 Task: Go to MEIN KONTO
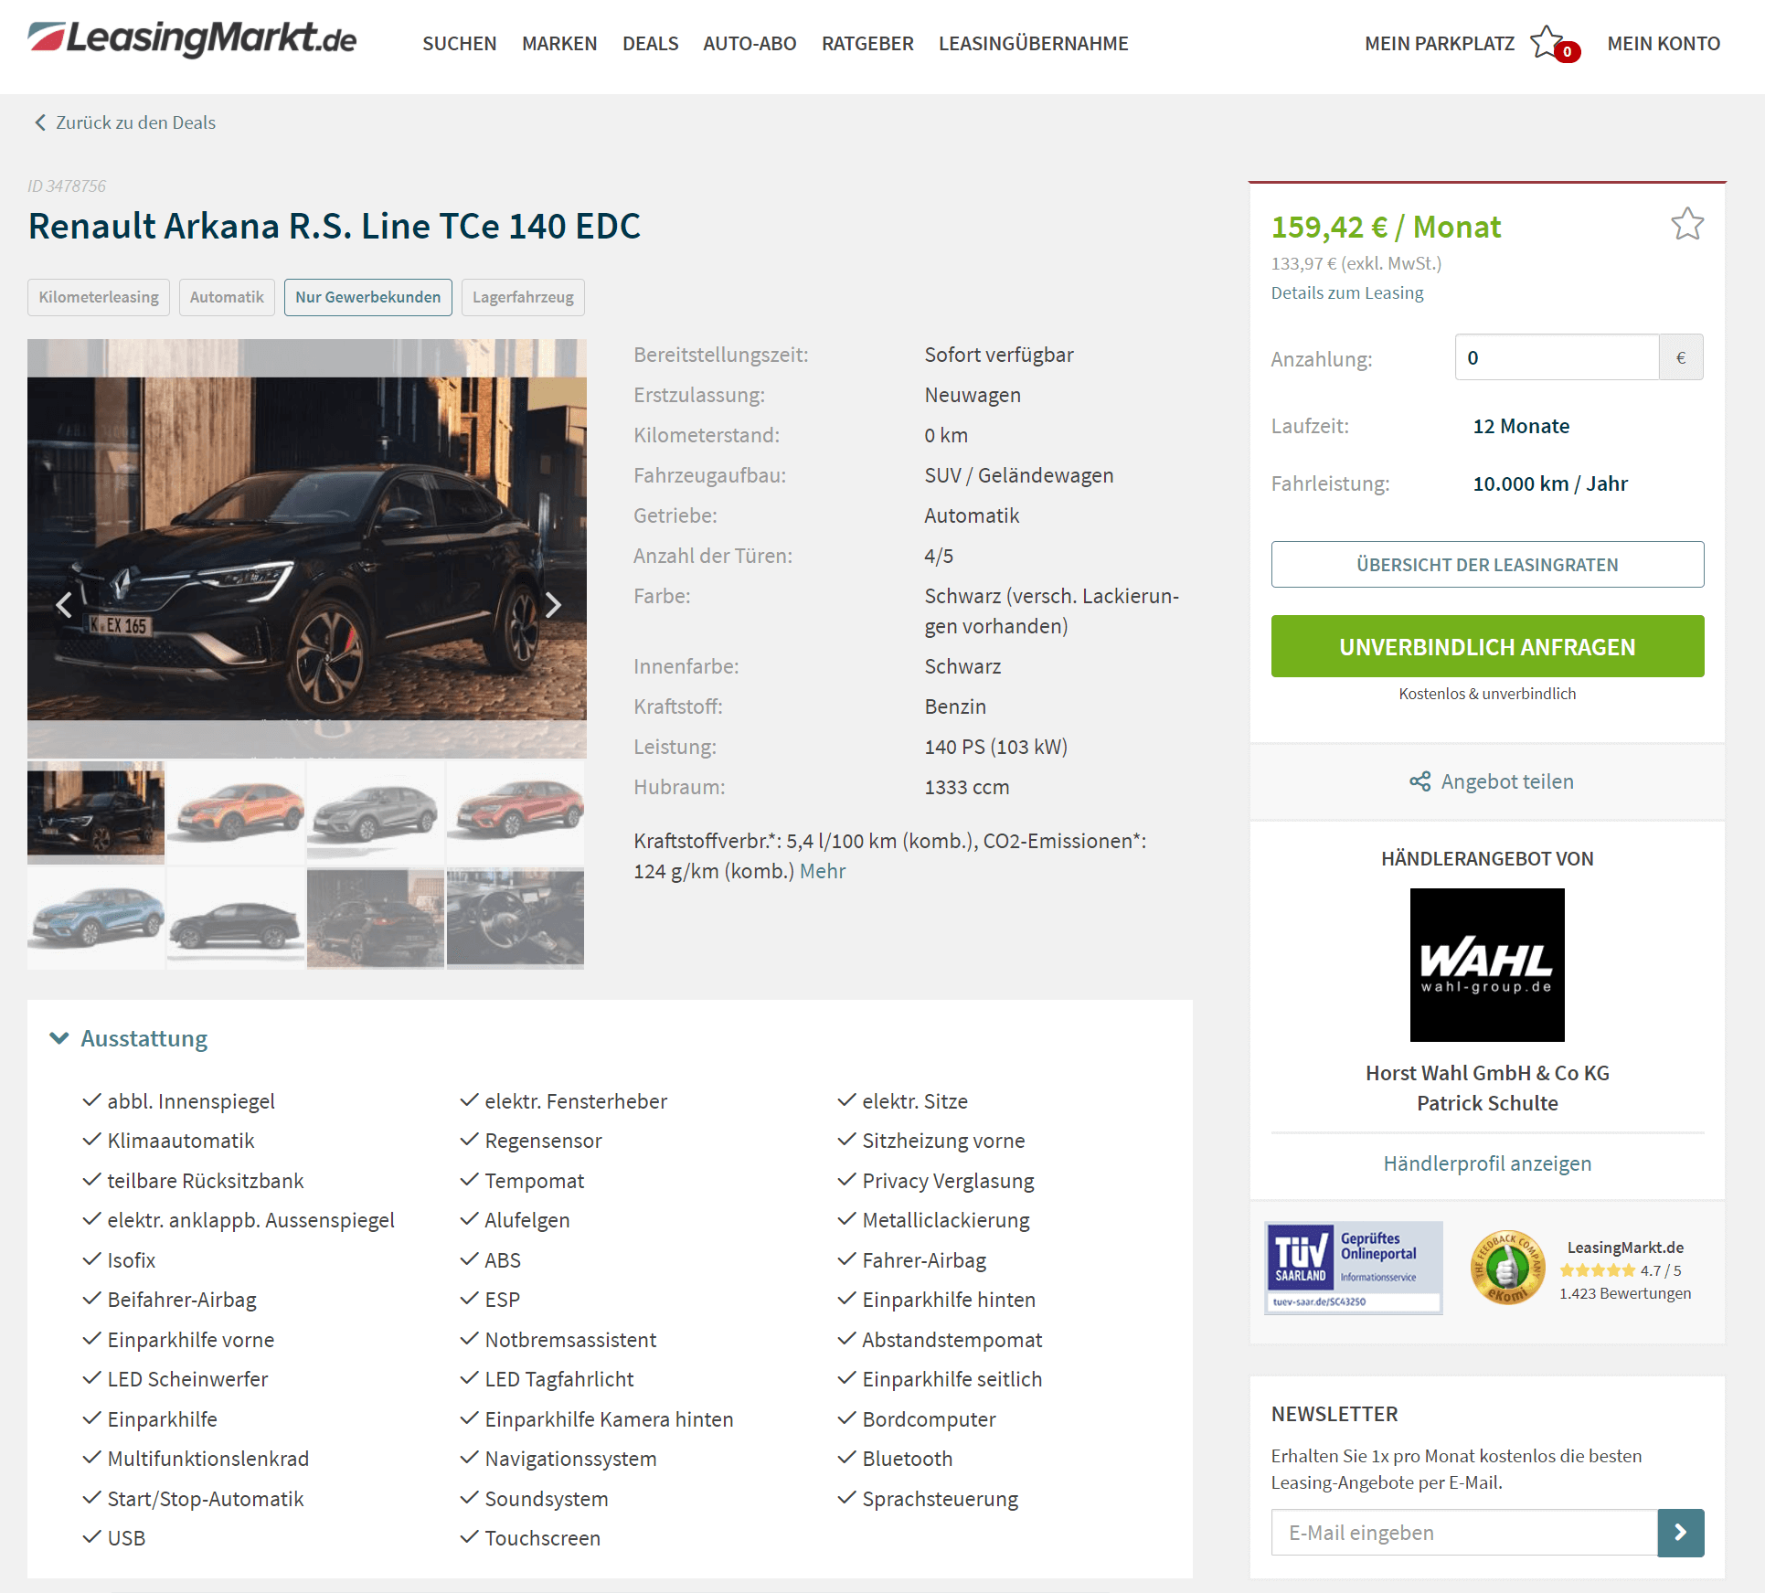point(1664,44)
